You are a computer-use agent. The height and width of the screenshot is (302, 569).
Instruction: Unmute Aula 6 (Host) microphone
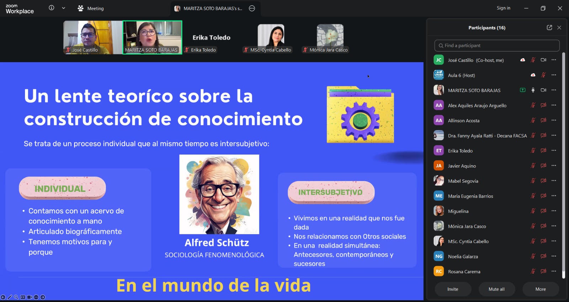pos(543,75)
